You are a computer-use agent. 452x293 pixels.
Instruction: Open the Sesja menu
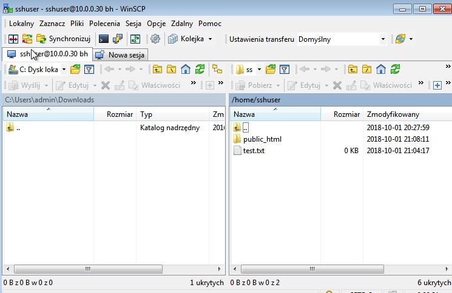point(133,24)
